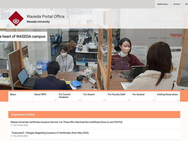Click the Waseda University crest logo
Viewport: 188px width, 141px height.
click(x=16, y=19)
